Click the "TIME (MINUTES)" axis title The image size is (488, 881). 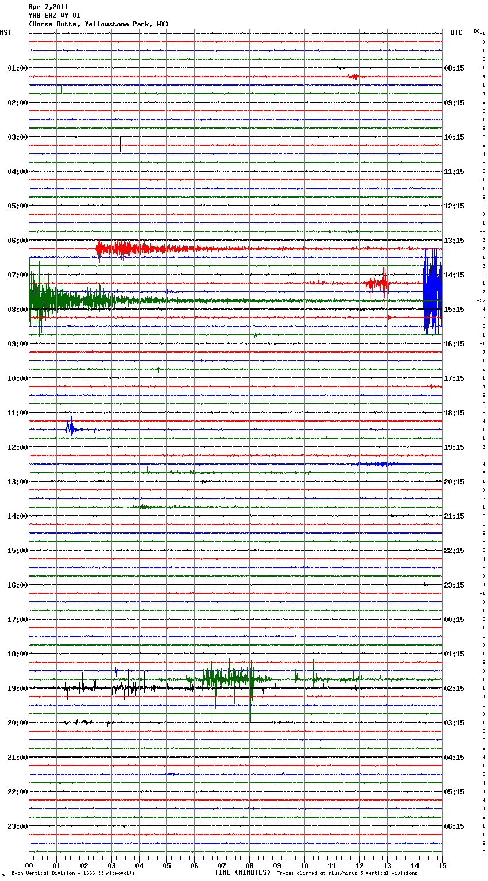tap(242, 872)
